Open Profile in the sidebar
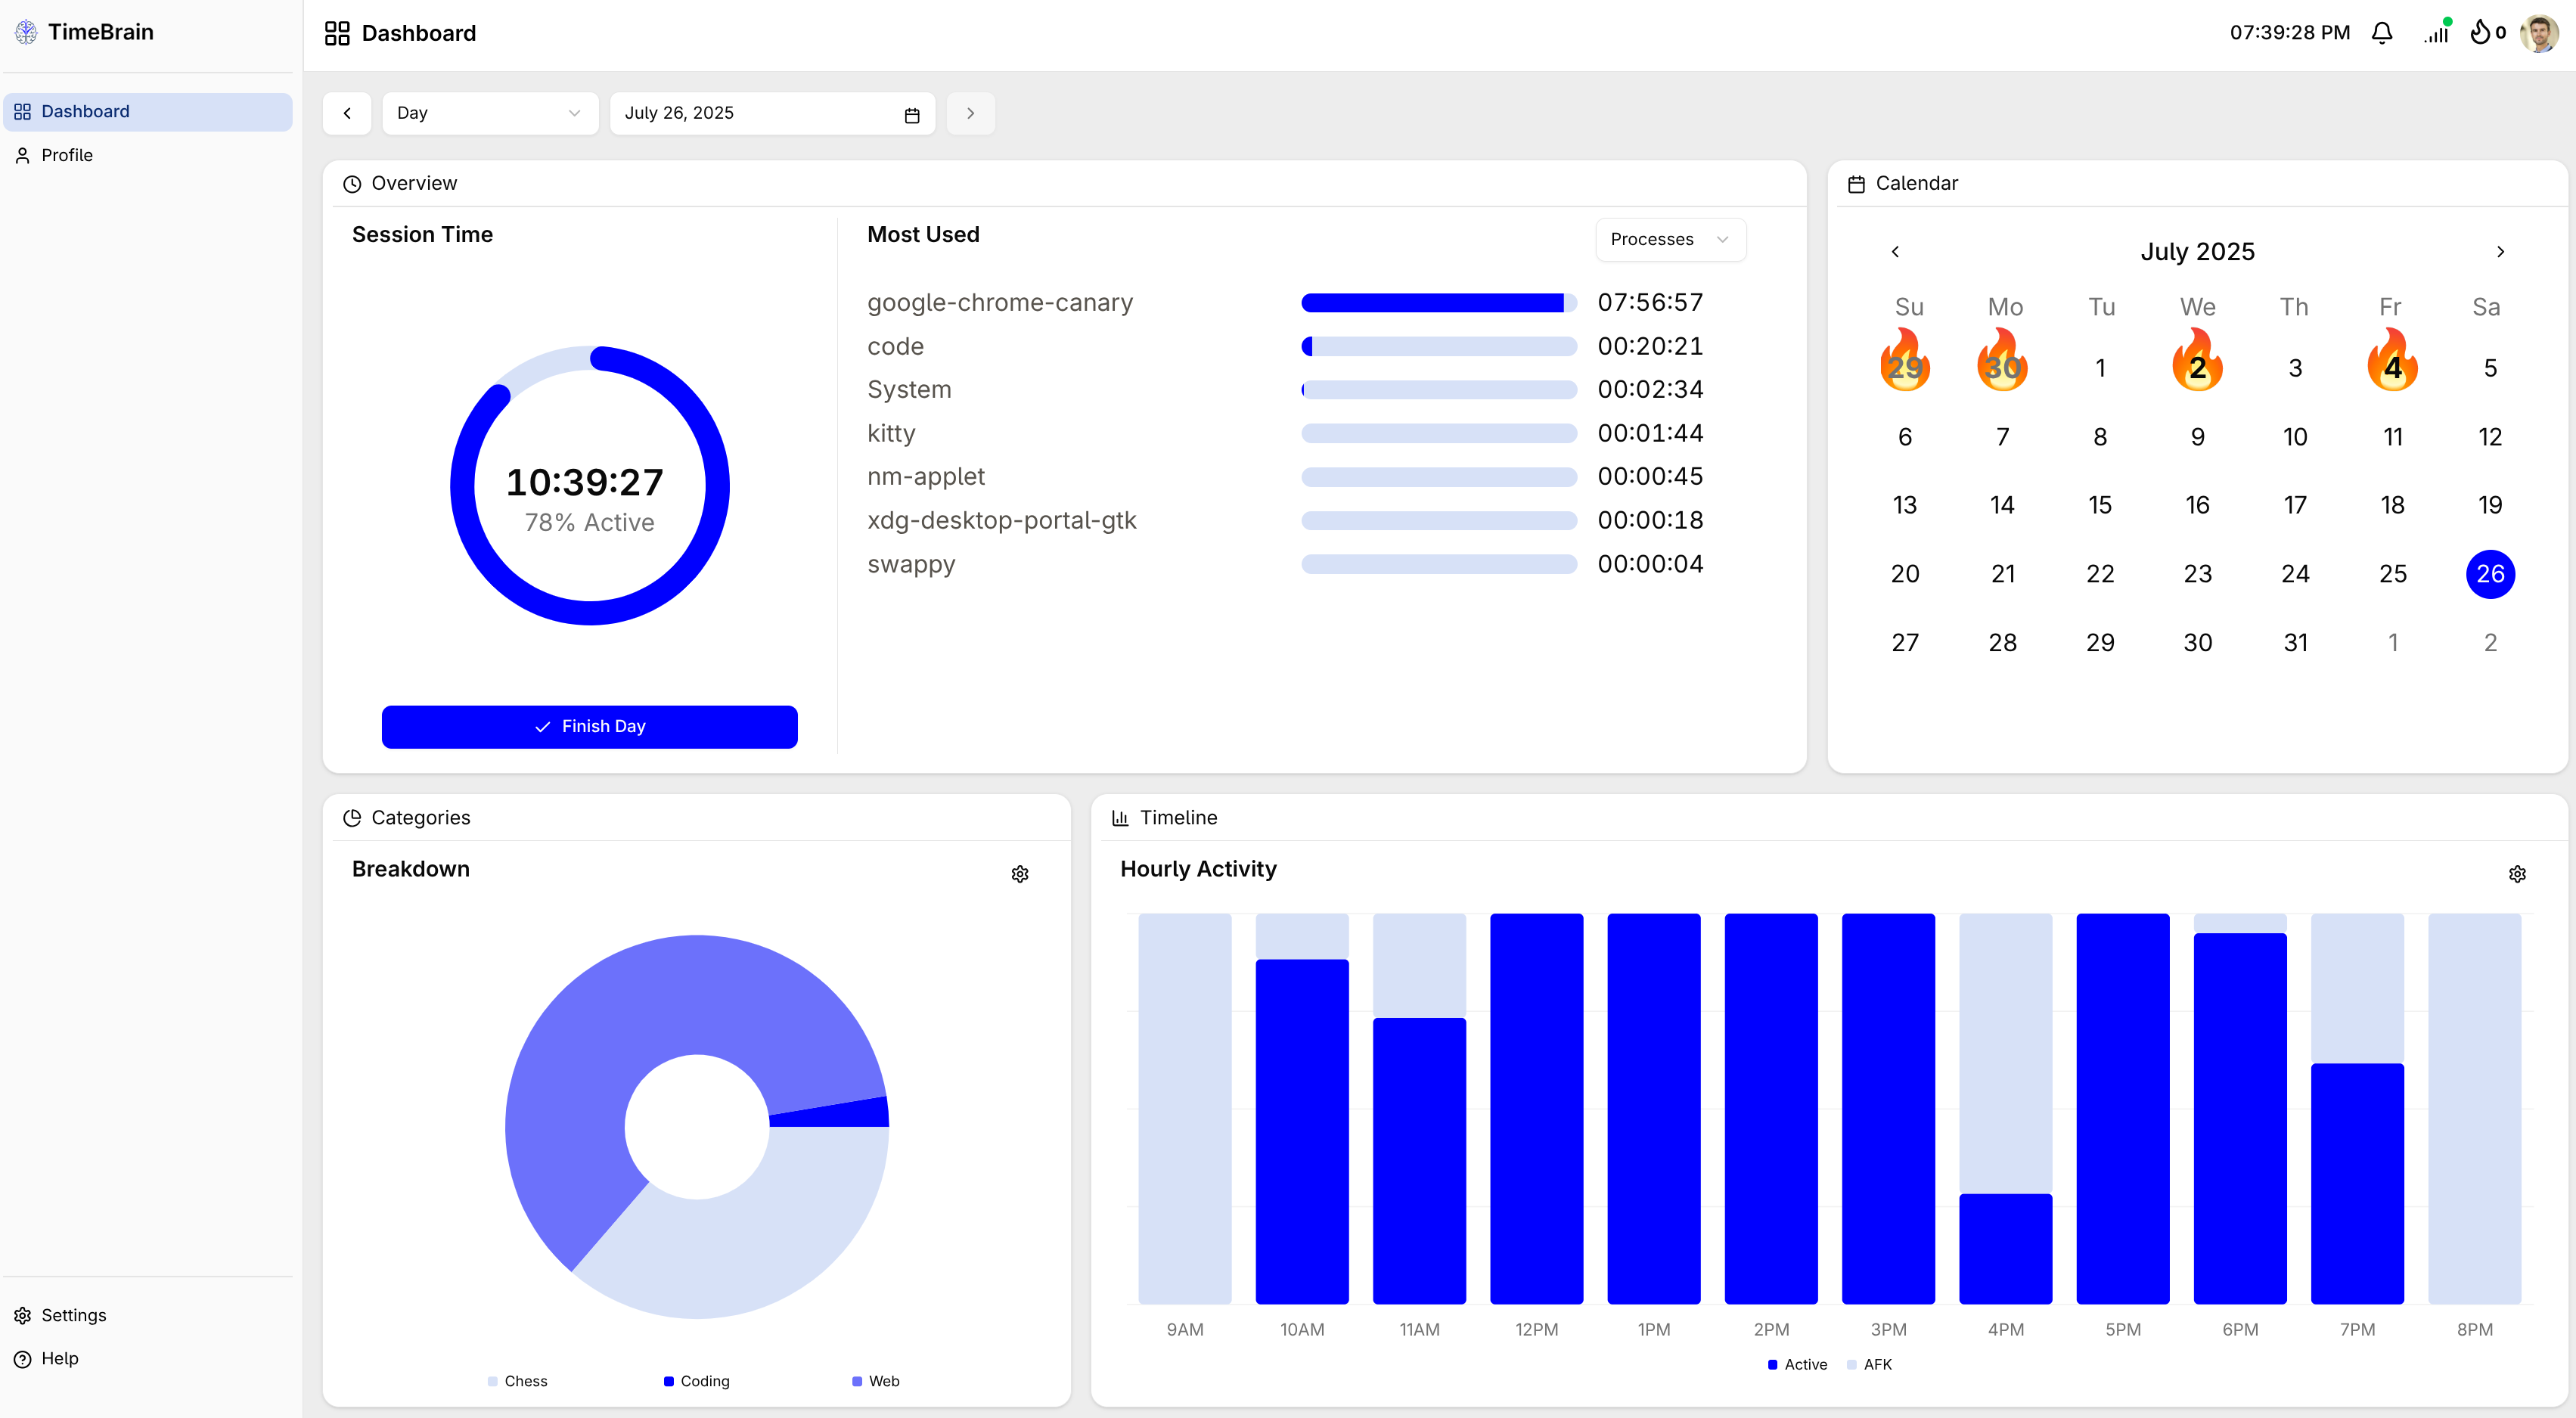Viewport: 2576px width, 1418px height. (x=67, y=155)
